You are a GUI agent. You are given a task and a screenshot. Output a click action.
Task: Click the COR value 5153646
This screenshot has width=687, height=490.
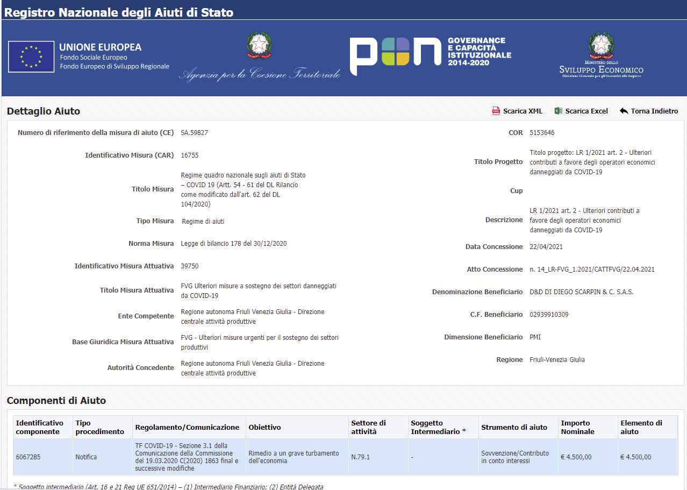pyautogui.click(x=542, y=133)
